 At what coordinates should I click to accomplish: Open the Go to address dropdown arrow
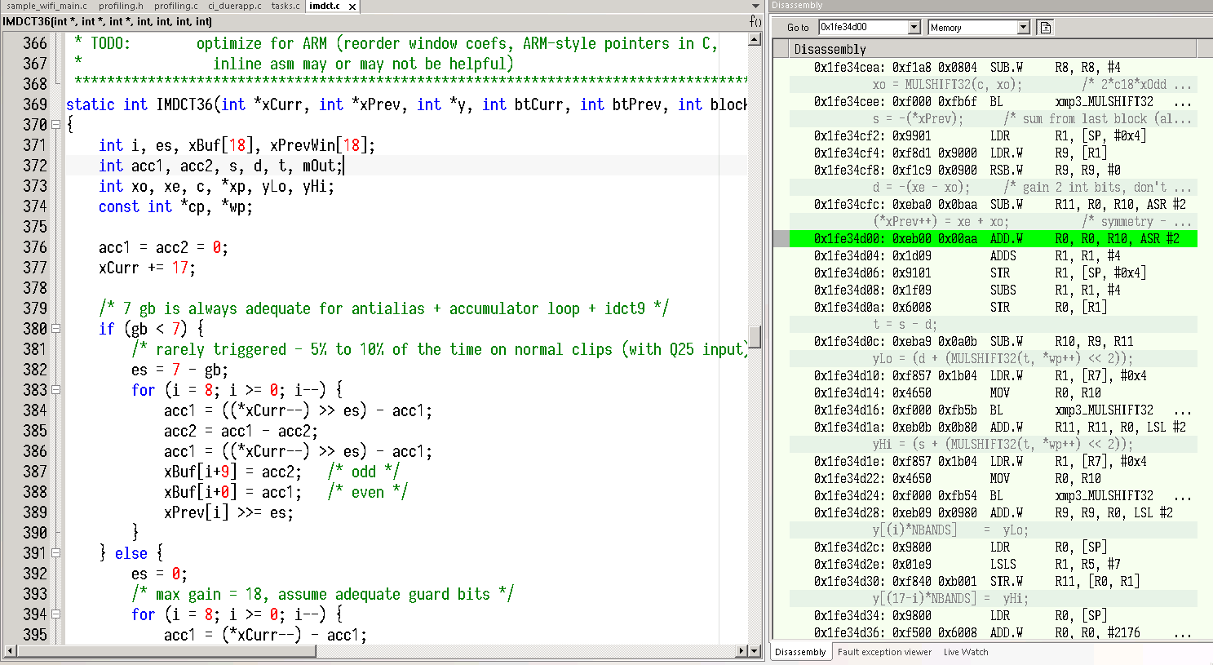point(914,27)
